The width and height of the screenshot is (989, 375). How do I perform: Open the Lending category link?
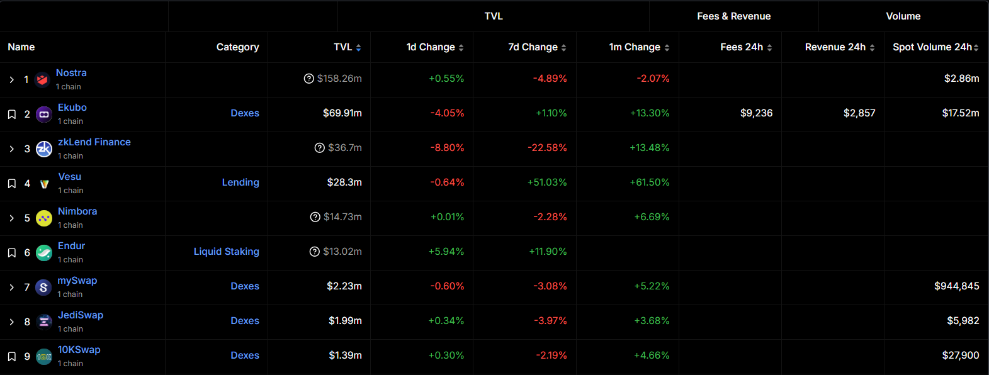tap(240, 182)
